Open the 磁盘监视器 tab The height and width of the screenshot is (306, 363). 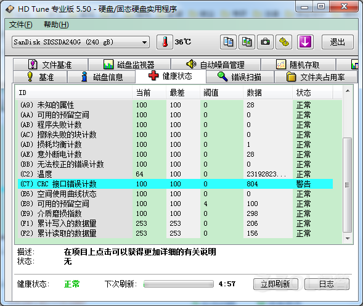pos(129,64)
